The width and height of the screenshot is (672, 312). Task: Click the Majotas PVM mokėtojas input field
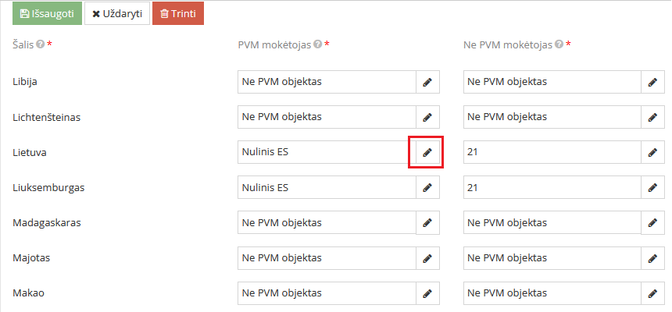point(327,257)
